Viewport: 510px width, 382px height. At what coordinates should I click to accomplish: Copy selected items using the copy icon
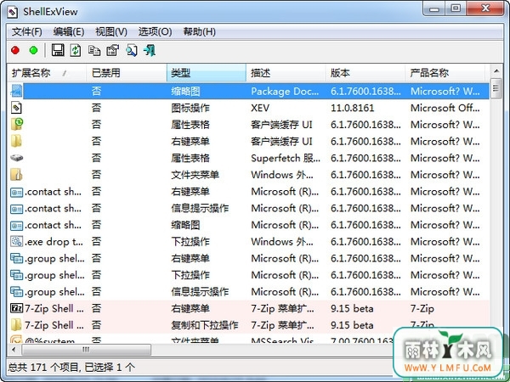click(94, 50)
